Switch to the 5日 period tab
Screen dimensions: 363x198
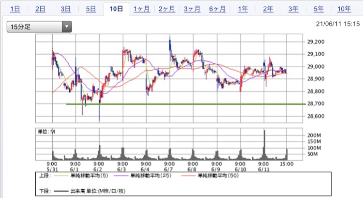point(91,9)
